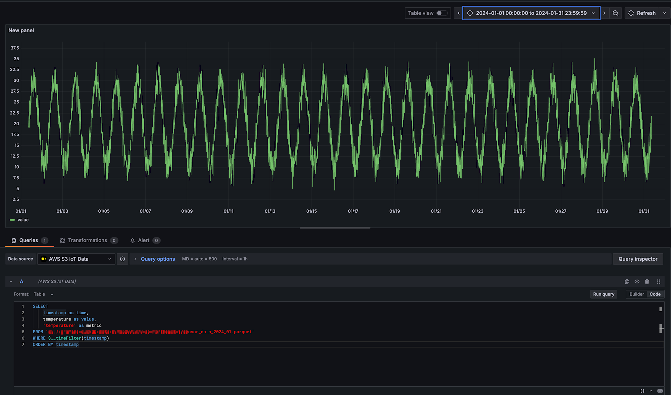Toggle the value series in legend
The image size is (671, 395).
click(x=23, y=220)
